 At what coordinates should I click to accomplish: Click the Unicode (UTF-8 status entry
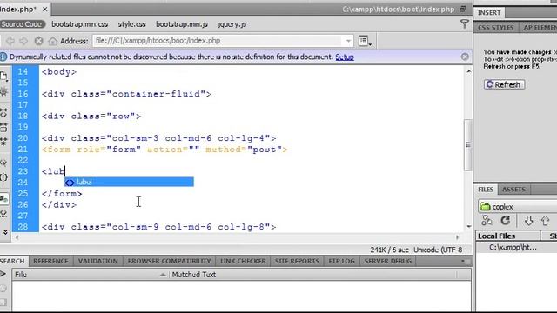pyautogui.click(x=438, y=250)
